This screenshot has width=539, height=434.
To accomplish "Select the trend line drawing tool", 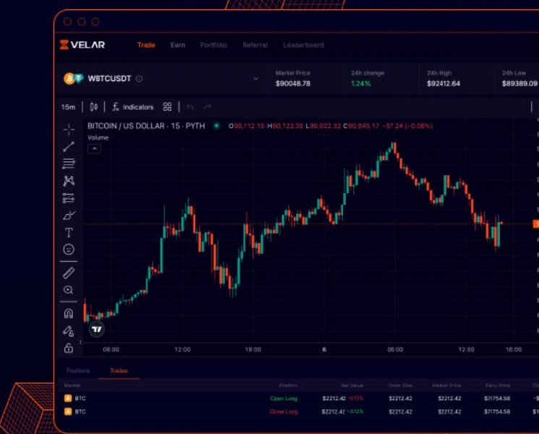I will 69,147.
